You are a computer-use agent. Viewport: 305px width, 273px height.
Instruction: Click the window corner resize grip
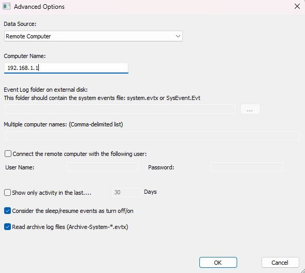pyautogui.click(x=302, y=270)
